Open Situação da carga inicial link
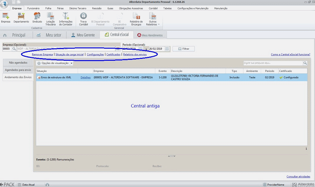 [x=69, y=54]
